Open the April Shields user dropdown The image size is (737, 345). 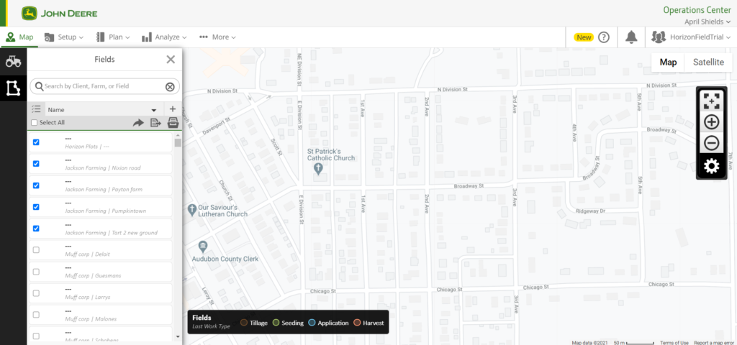(707, 22)
